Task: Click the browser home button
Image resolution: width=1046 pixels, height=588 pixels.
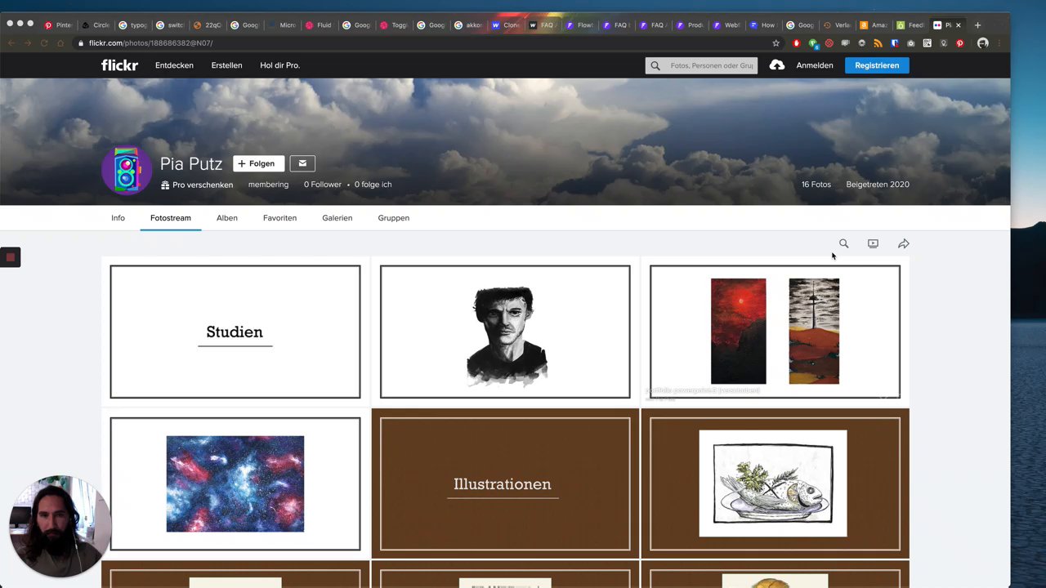Action: [x=60, y=43]
